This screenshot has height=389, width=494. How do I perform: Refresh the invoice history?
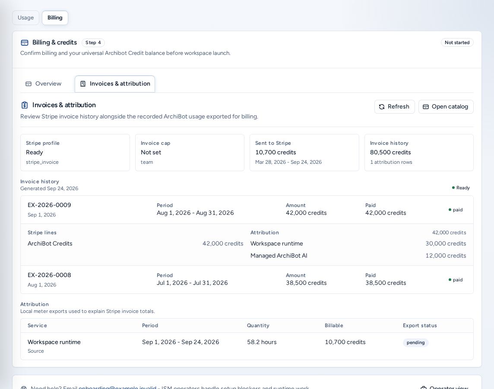[x=394, y=107]
